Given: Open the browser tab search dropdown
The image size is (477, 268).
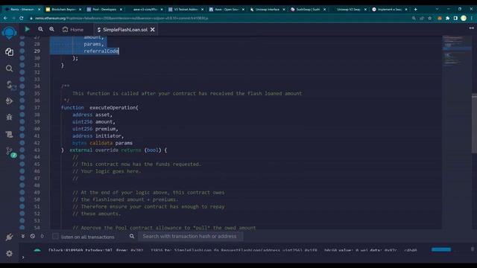Looking at the screenshot, I should coord(437,10).
